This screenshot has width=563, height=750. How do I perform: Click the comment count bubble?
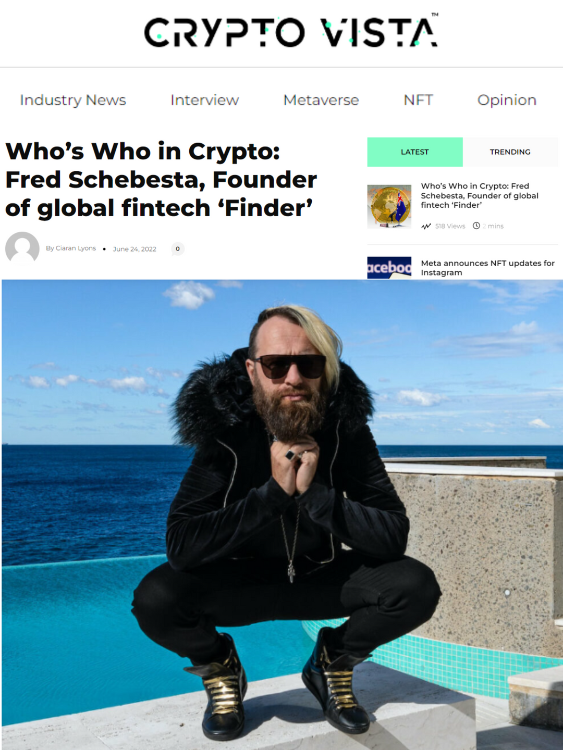point(178,249)
